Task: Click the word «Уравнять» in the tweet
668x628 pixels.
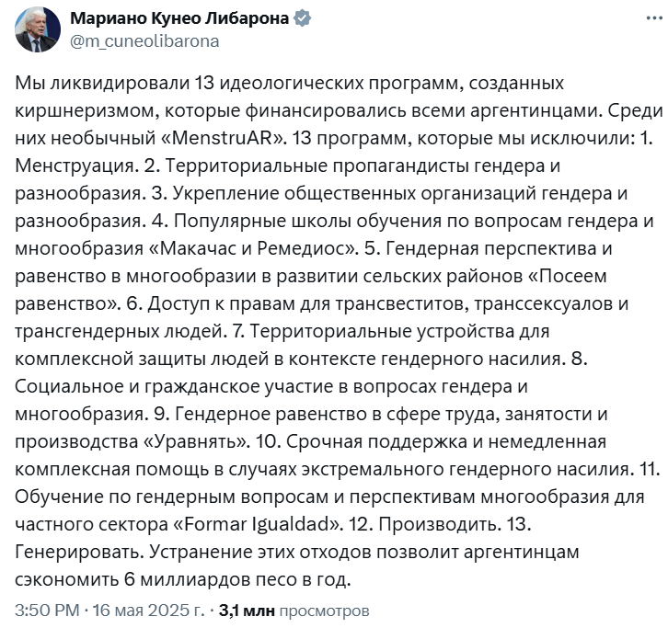Action: pos(197,441)
